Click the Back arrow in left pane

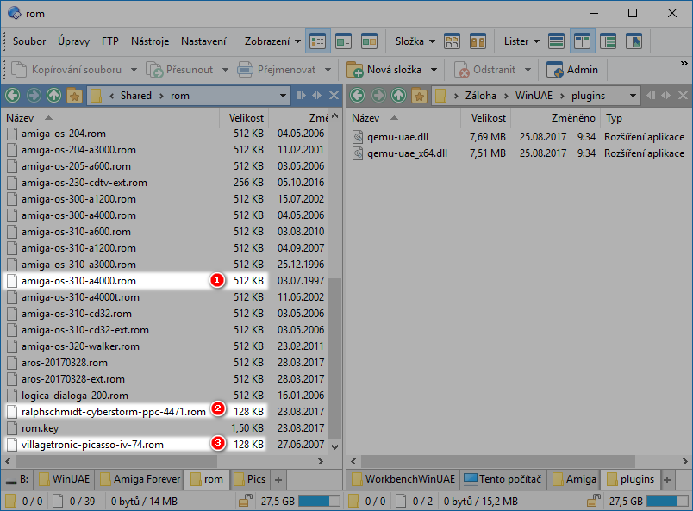pos(12,96)
